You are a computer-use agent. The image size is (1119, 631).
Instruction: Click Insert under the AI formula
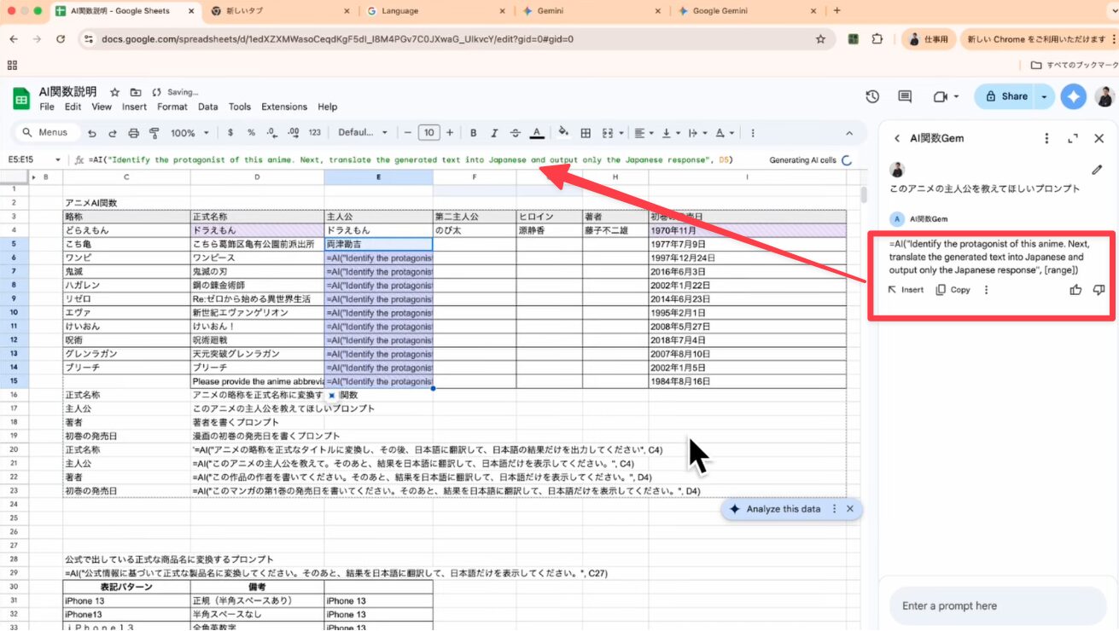[x=906, y=290]
